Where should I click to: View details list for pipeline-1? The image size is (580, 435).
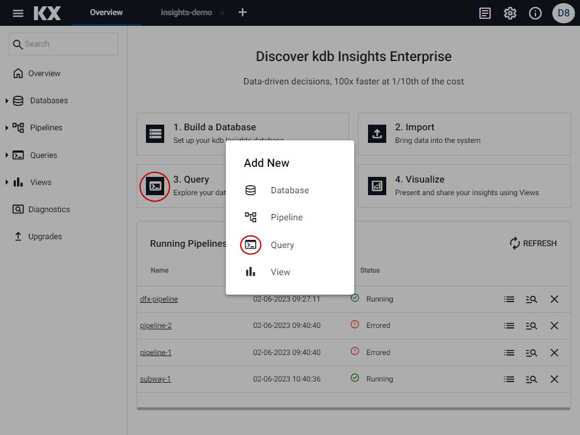click(509, 353)
